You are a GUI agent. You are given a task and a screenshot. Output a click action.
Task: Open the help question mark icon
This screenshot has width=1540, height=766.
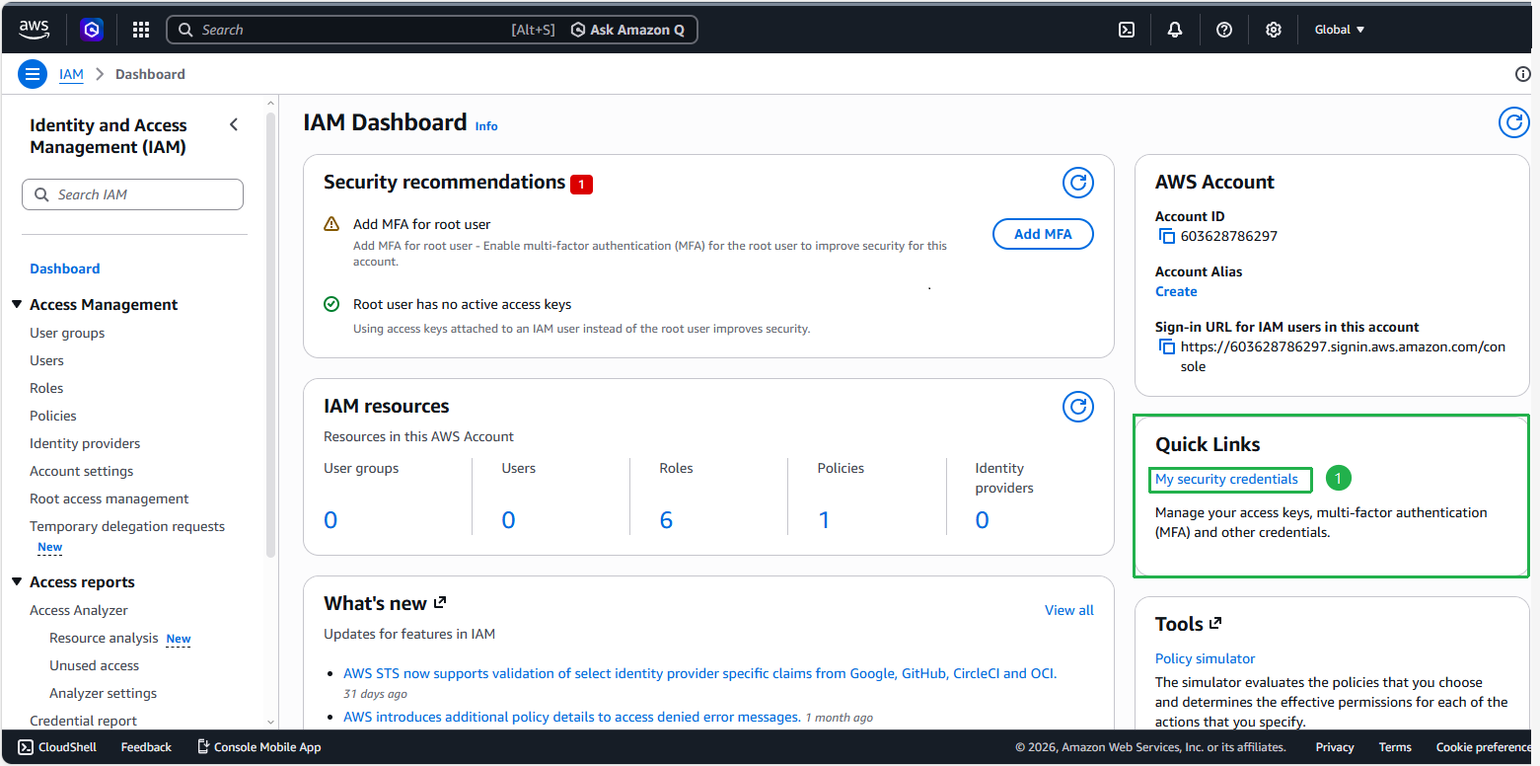[x=1224, y=30]
